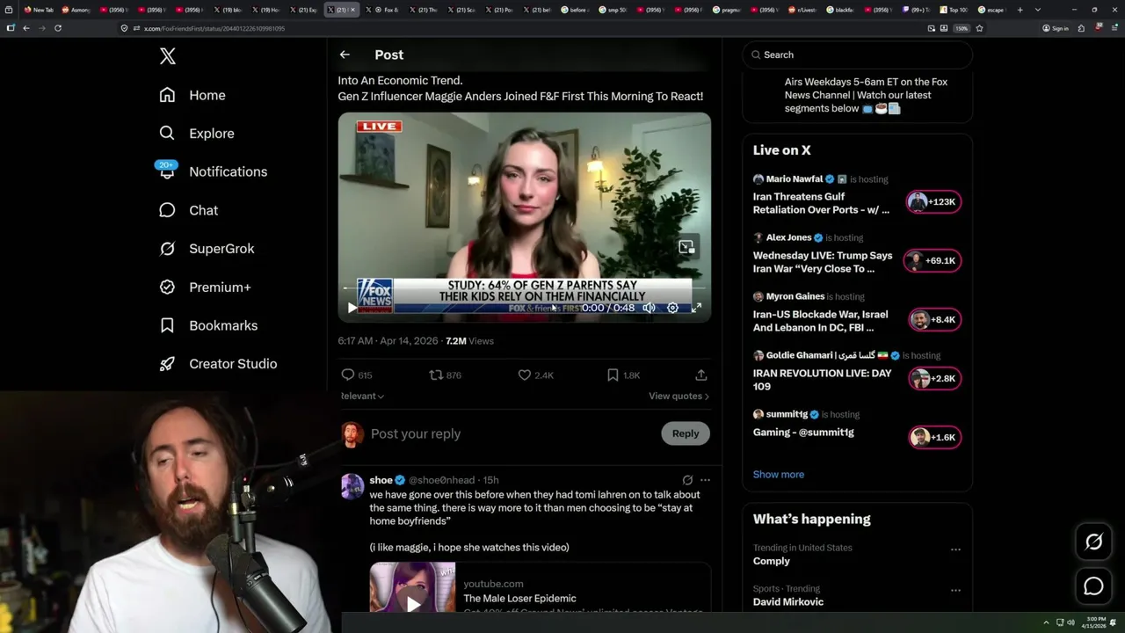Click the Grok icon on shoe's reply
This screenshot has width=1125, height=633.
click(x=687, y=480)
